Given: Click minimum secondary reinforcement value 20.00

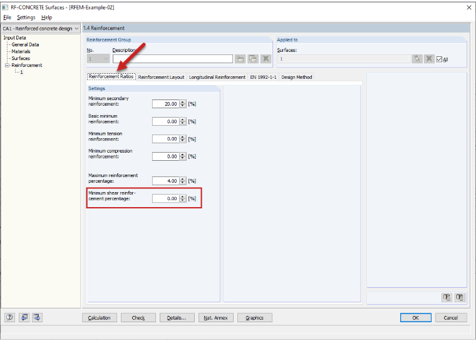Looking at the screenshot, I should tap(166, 104).
